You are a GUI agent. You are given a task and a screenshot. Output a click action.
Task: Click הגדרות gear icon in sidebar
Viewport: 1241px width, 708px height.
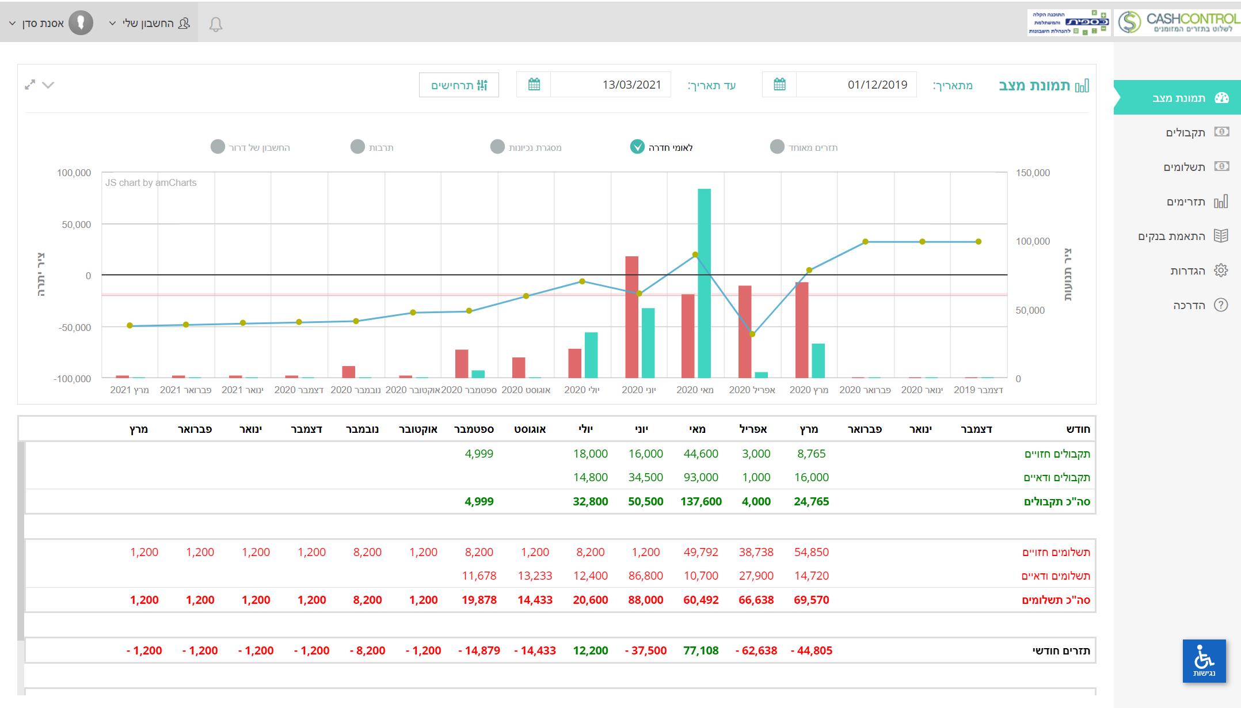pyautogui.click(x=1221, y=270)
